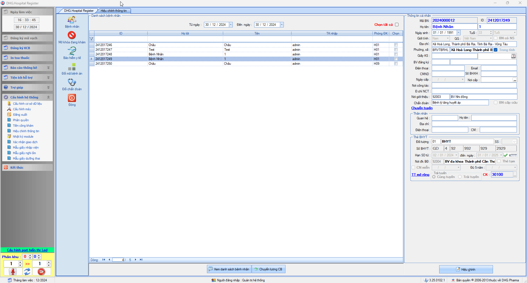Open the Từ ngày date dropdown

(x=231, y=25)
